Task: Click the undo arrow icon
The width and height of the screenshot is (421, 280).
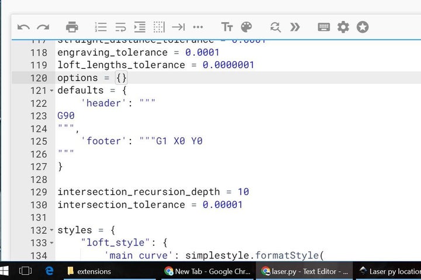Action: point(23,27)
